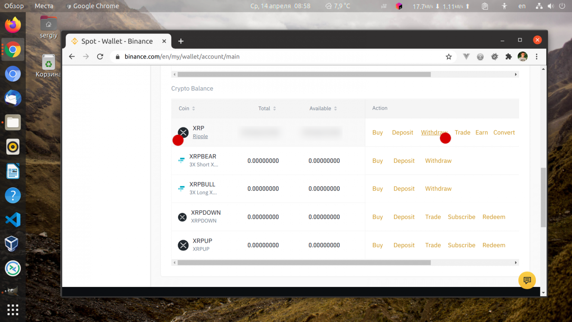The width and height of the screenshot is (572, 322).
Task: Click Deposit for XRPBULL
Action: tap(404, 189)
